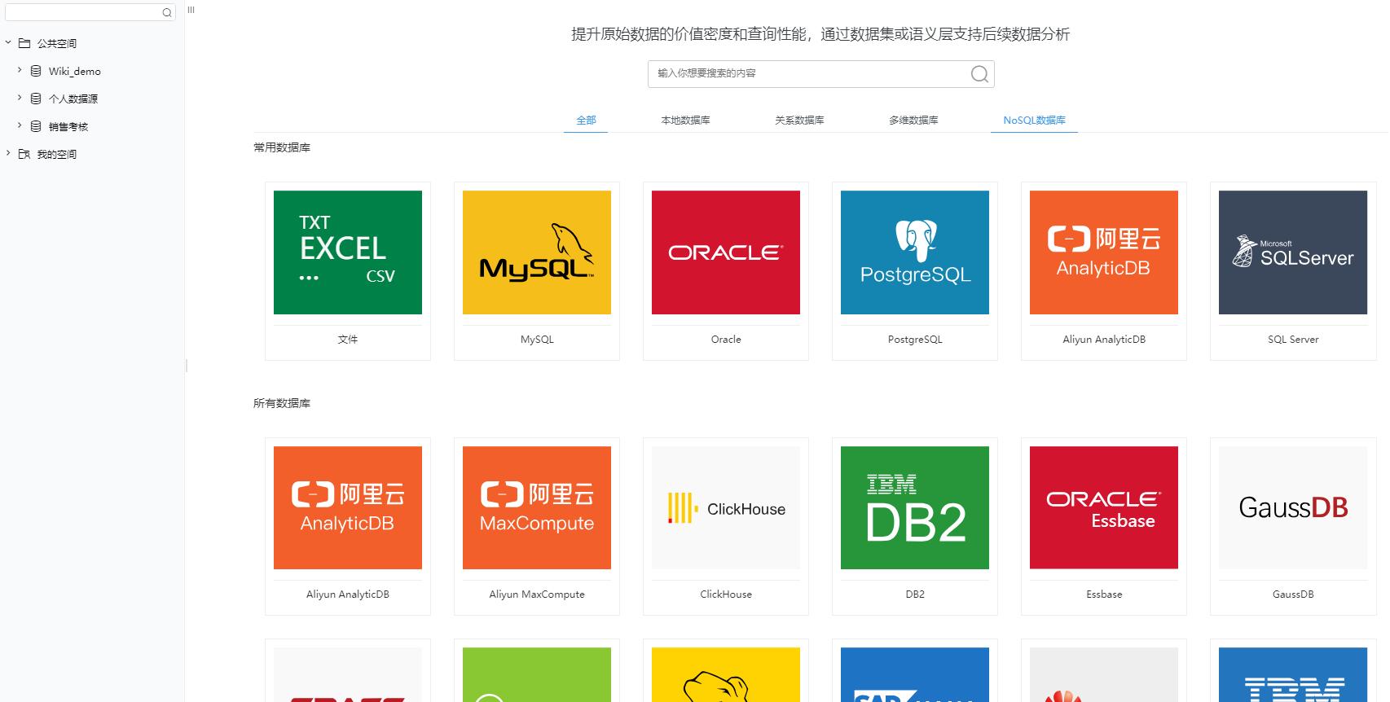Select the 个人数据源 tree label

coord(73,99)
